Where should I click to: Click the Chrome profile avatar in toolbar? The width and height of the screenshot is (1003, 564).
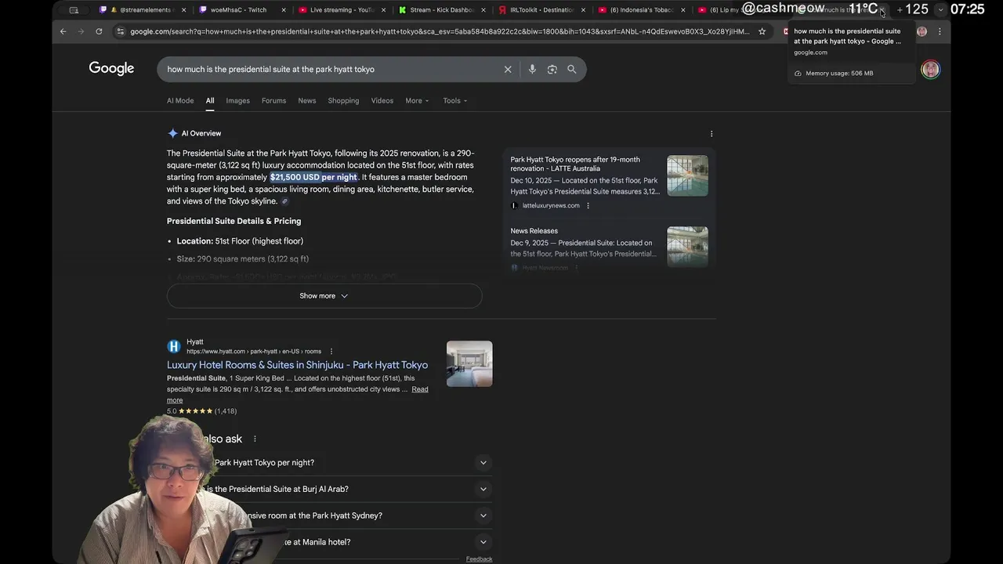pos(922,31)
